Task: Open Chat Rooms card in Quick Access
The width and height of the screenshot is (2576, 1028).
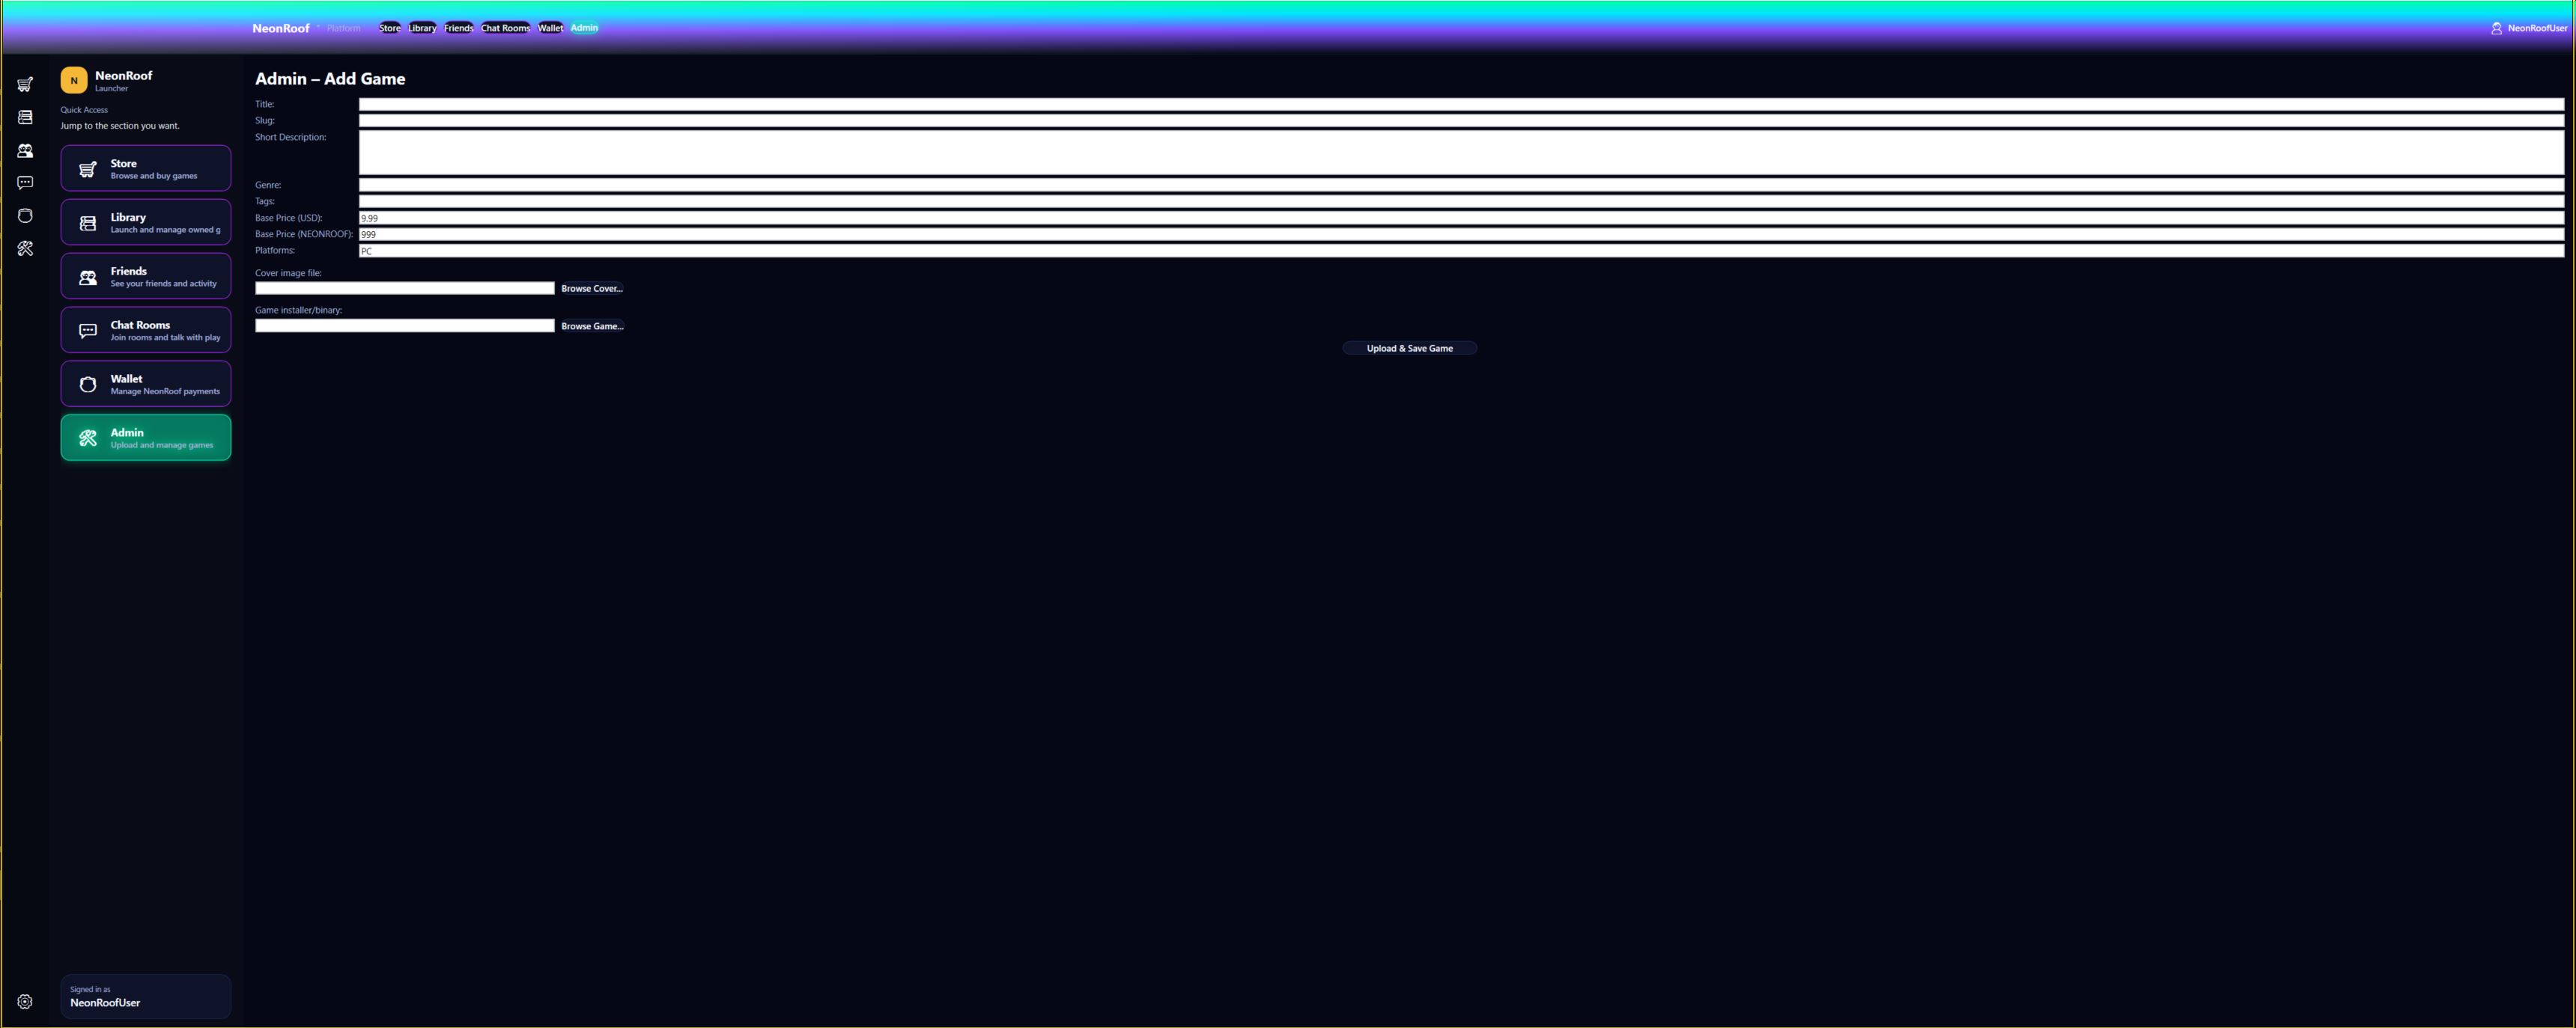Action: click(146, 330)
